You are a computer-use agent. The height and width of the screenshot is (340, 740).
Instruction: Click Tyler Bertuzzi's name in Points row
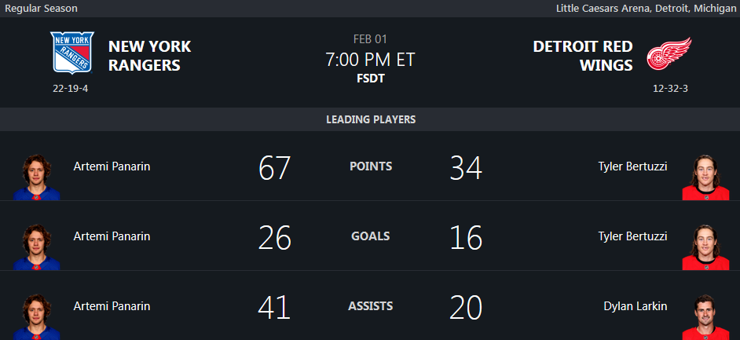(x=632, y=166)
